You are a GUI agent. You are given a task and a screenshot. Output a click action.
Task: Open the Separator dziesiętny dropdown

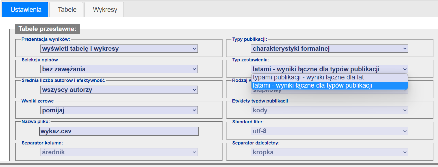pos(329,152)
